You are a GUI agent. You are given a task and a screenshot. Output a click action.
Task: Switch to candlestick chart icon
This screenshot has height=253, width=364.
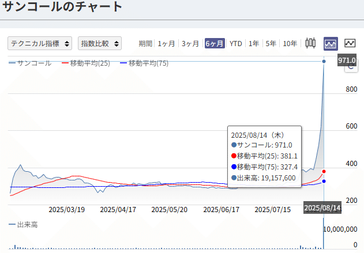pos(310,43)
